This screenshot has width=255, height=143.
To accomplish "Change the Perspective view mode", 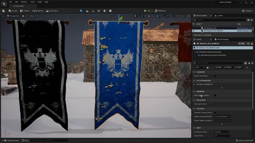I will coord(13,16).
